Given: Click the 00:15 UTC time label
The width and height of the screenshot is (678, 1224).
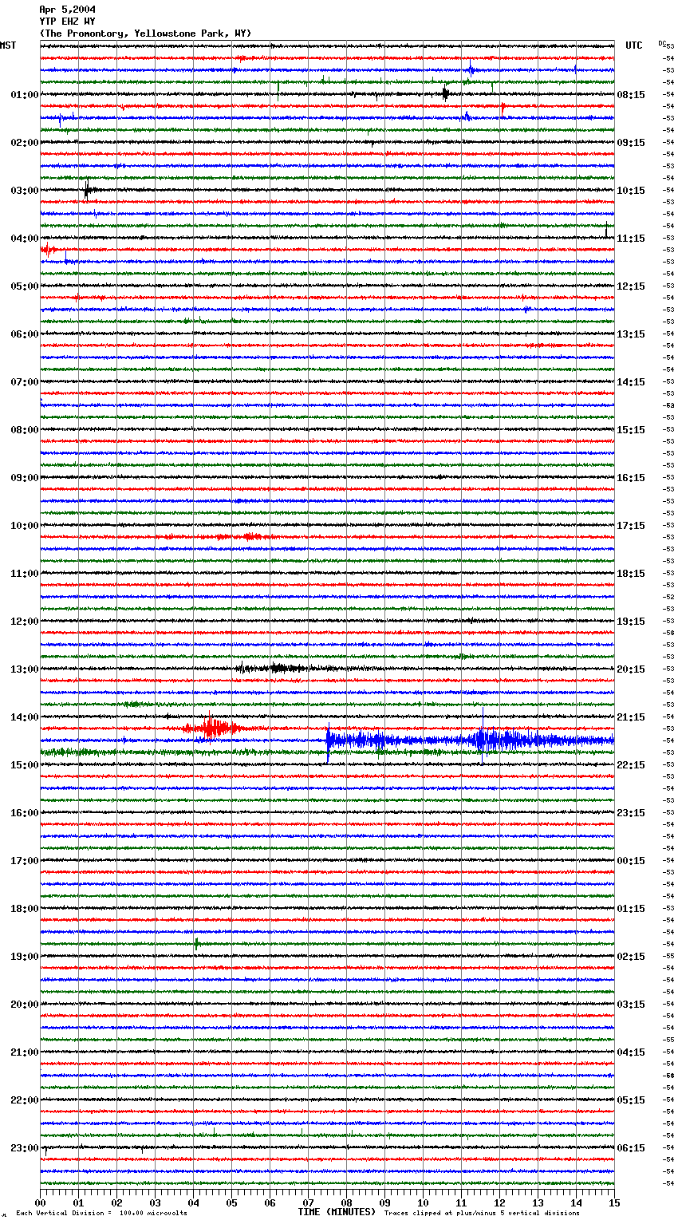Looking at the screenshot, I should coord(631,861).
